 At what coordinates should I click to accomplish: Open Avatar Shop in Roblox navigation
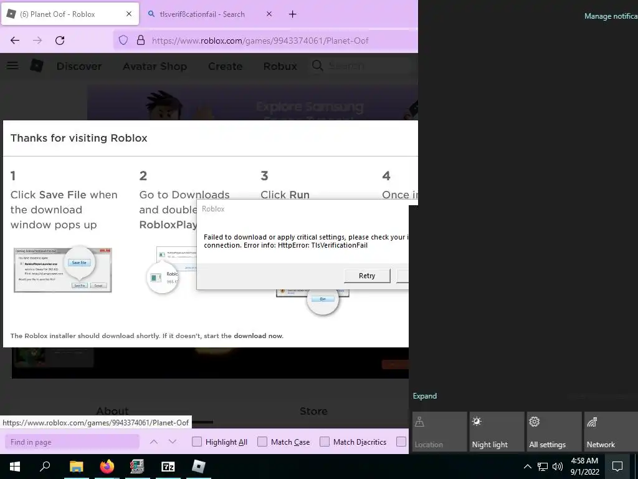155,66
